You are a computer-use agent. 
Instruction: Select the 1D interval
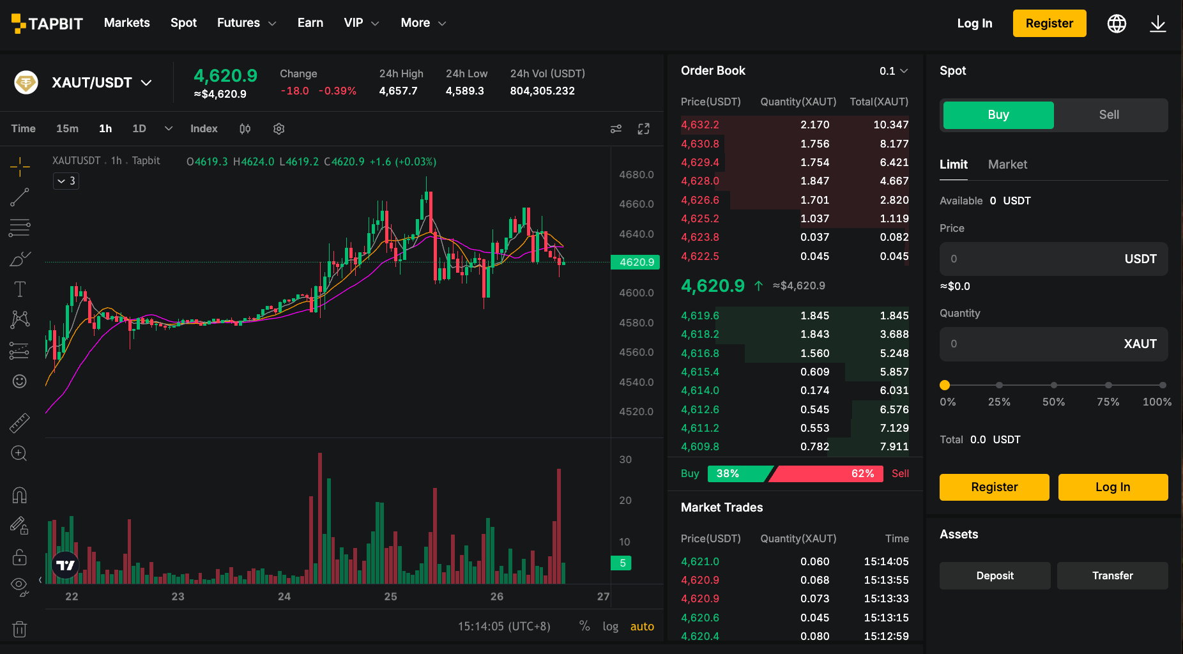tap(139, 129)
